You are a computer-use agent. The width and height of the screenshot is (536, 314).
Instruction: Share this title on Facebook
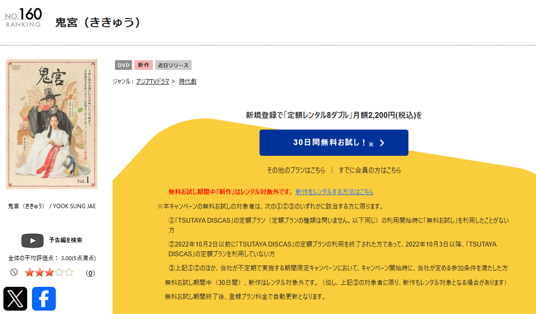44,299
